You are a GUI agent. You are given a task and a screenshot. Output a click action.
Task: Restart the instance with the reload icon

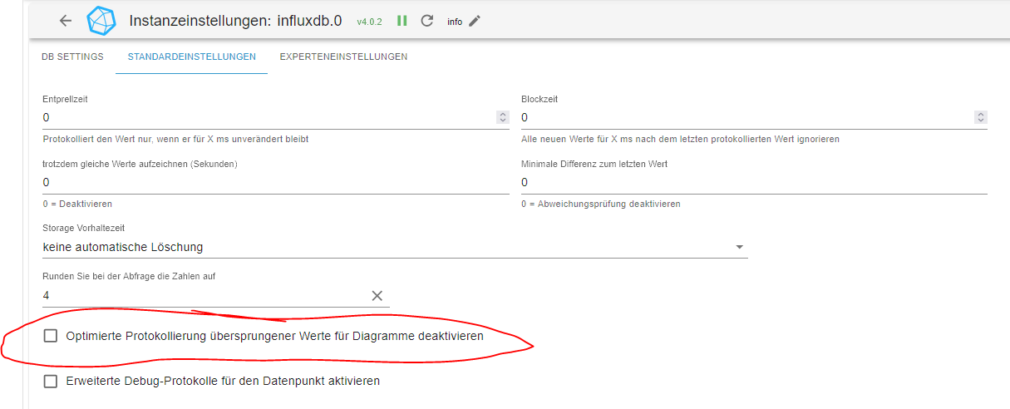(x=427, y=21)
